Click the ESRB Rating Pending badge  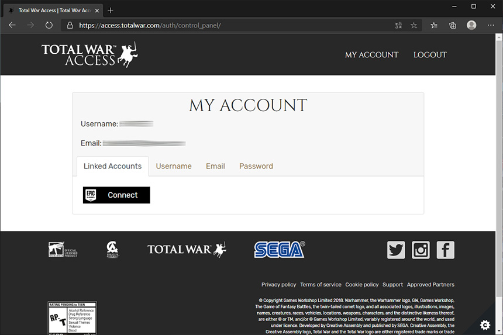(72, 317)
